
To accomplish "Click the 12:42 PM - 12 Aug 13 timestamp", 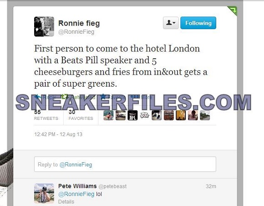I will (58, 134).
